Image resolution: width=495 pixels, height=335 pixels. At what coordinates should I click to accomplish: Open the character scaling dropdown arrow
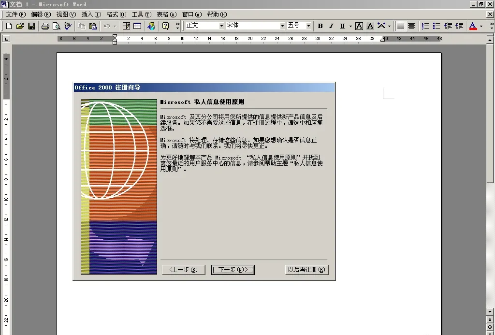(x=389, y=26)
